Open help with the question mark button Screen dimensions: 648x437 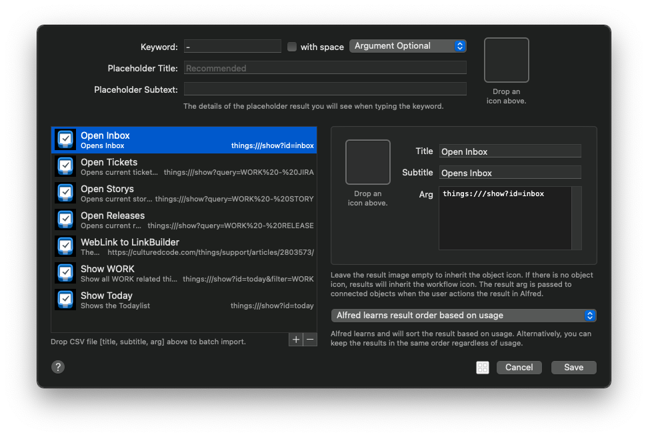[x=58, y=367]
